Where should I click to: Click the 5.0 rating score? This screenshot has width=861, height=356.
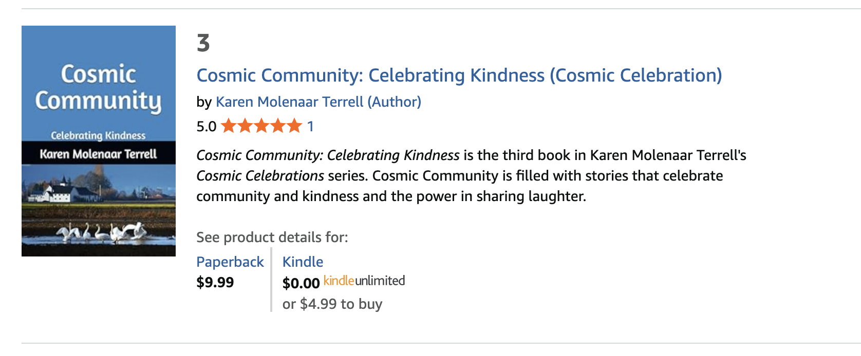pyautogui.click(x=207, y=127)
